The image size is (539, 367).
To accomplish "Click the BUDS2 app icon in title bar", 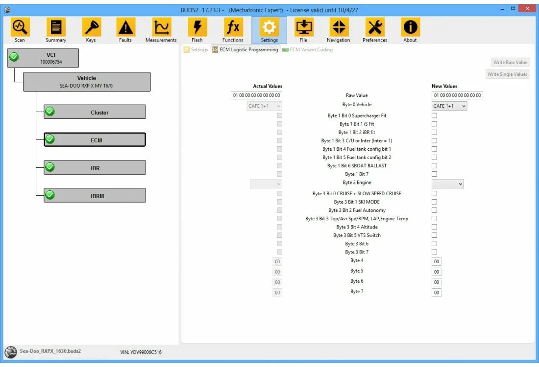I will 7,10.
